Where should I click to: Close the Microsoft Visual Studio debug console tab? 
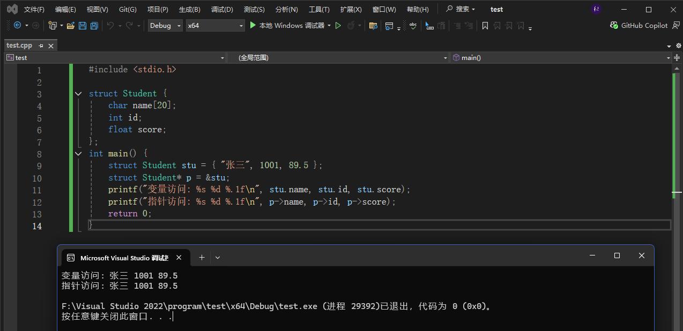(179, 258)
